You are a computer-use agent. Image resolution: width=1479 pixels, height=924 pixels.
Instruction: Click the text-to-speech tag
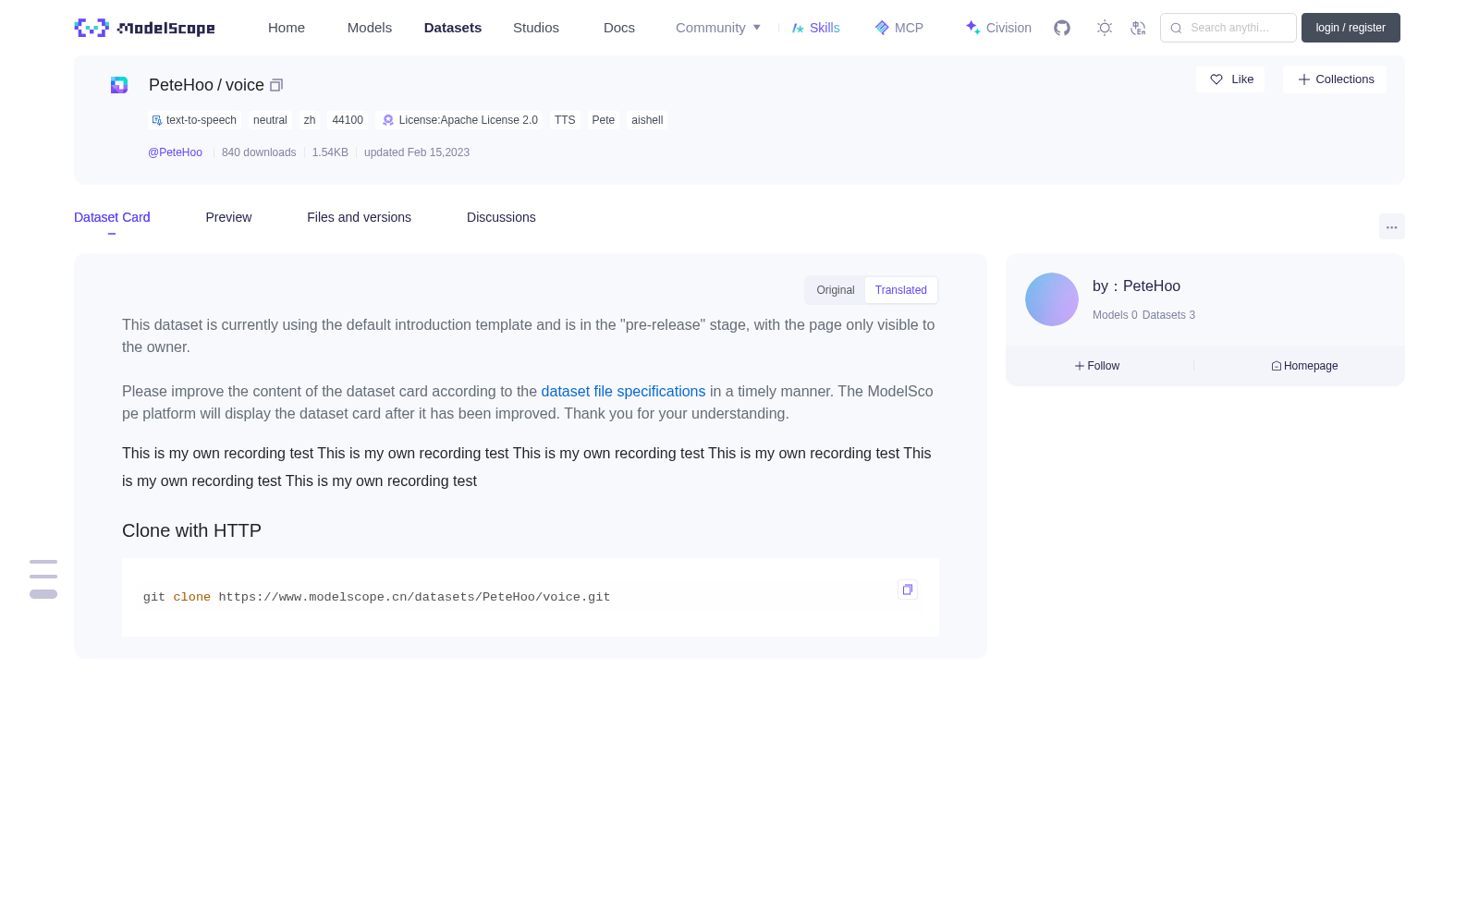194,120
